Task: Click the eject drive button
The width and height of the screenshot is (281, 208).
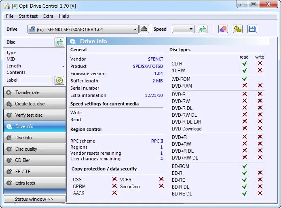Action: pos(144,29)
